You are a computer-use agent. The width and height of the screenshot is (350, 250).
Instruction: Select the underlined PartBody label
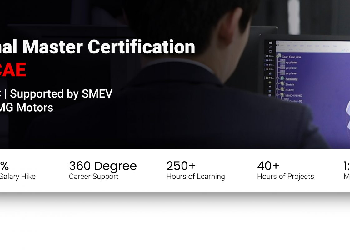tap(291, 79)
